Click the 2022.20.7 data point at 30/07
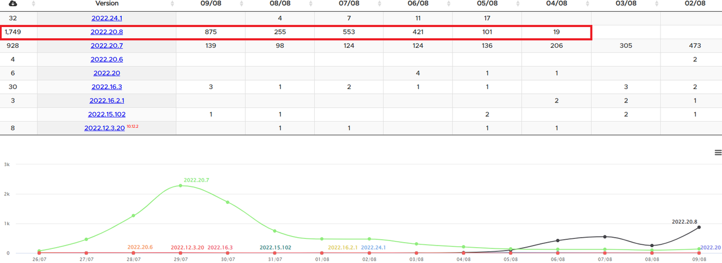The height and width of the screenshot is (263, 722). click(x=228, y=202)
